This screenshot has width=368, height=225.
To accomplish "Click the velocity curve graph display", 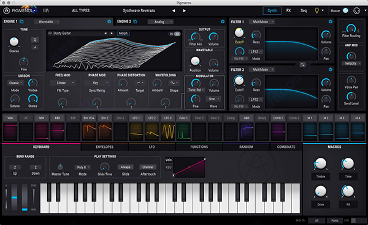I will (x=190, y=167).
